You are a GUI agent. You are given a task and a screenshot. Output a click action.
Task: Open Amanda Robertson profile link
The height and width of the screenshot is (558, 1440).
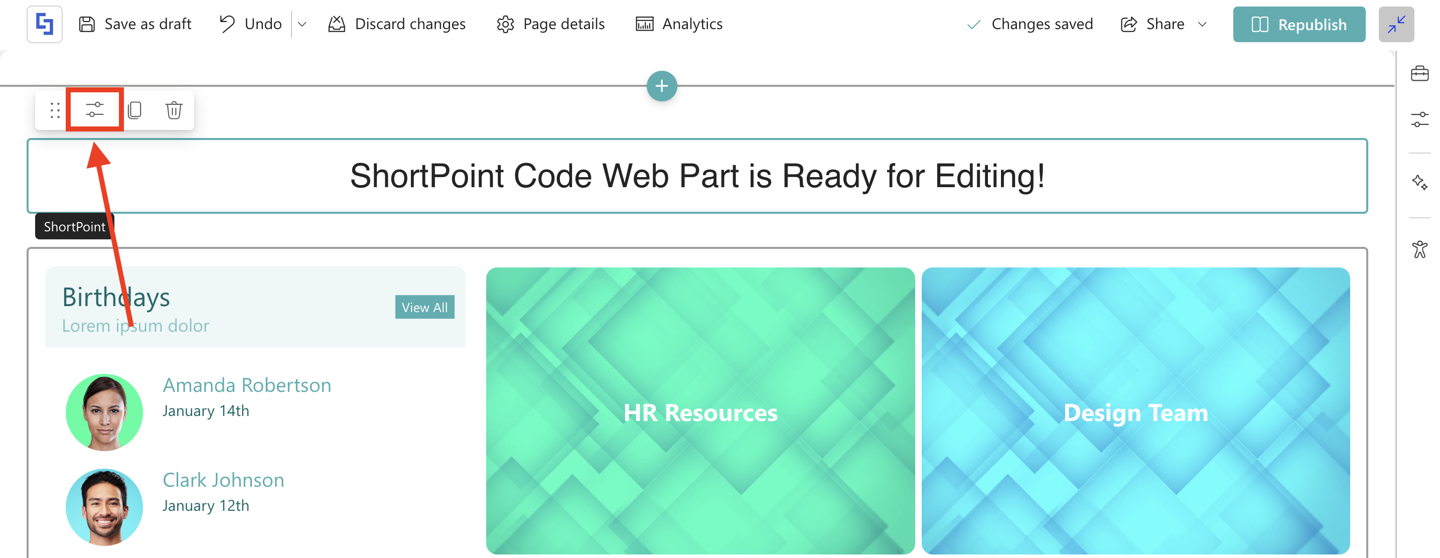[x=246, y=385]
